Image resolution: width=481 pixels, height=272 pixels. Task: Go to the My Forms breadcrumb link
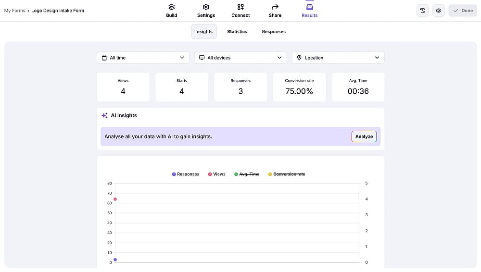[x=15, y=11]
